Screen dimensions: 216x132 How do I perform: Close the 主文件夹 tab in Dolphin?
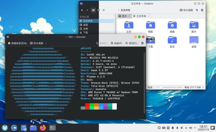tap(149, 16)
